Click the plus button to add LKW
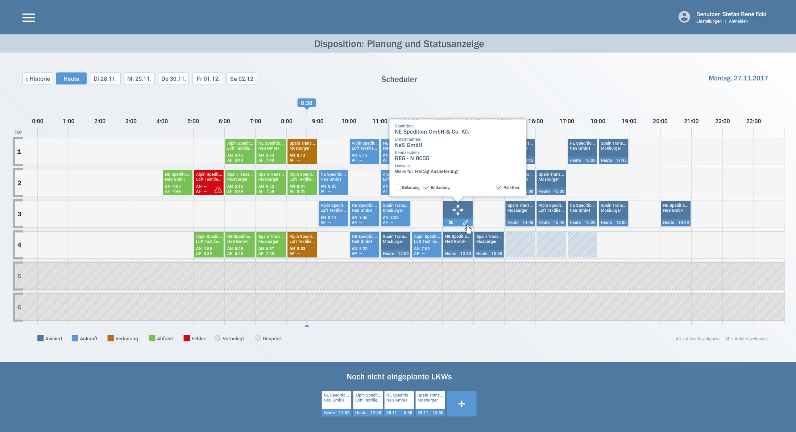796x432 pixels. coord(461,404)
